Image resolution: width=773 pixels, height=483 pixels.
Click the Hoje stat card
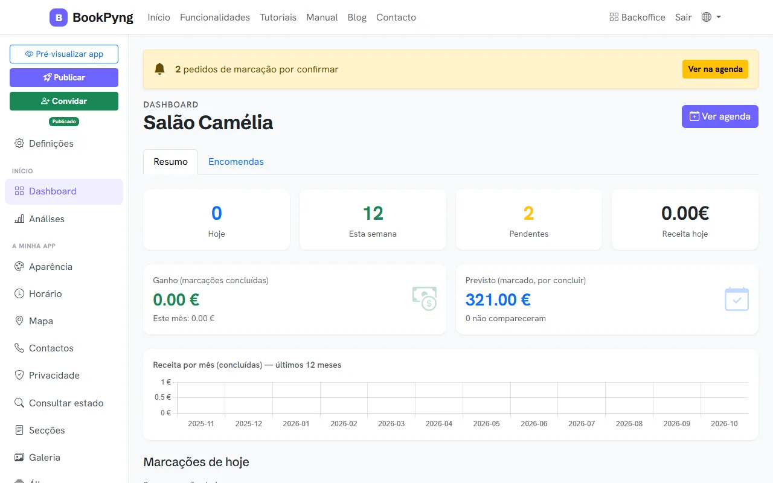216,220
